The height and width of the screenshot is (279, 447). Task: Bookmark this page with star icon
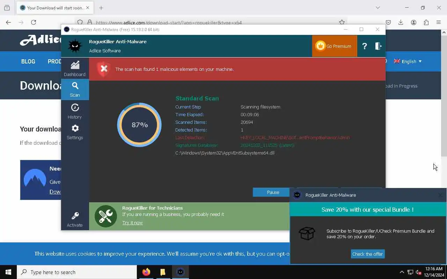point(342,22)
